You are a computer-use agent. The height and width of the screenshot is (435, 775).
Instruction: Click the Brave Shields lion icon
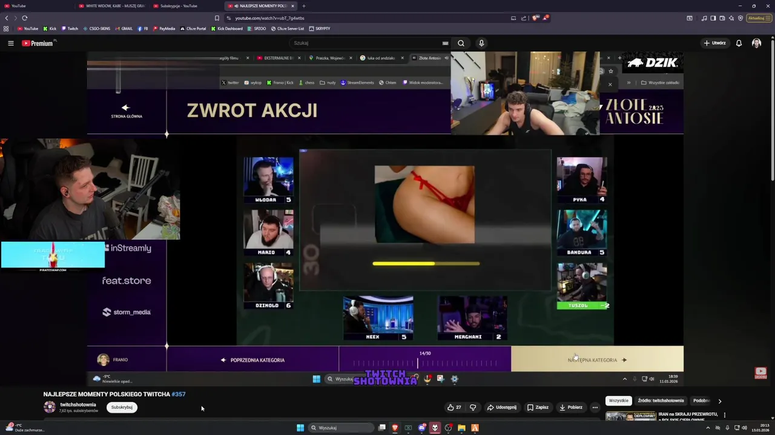[x=535, y=18]
